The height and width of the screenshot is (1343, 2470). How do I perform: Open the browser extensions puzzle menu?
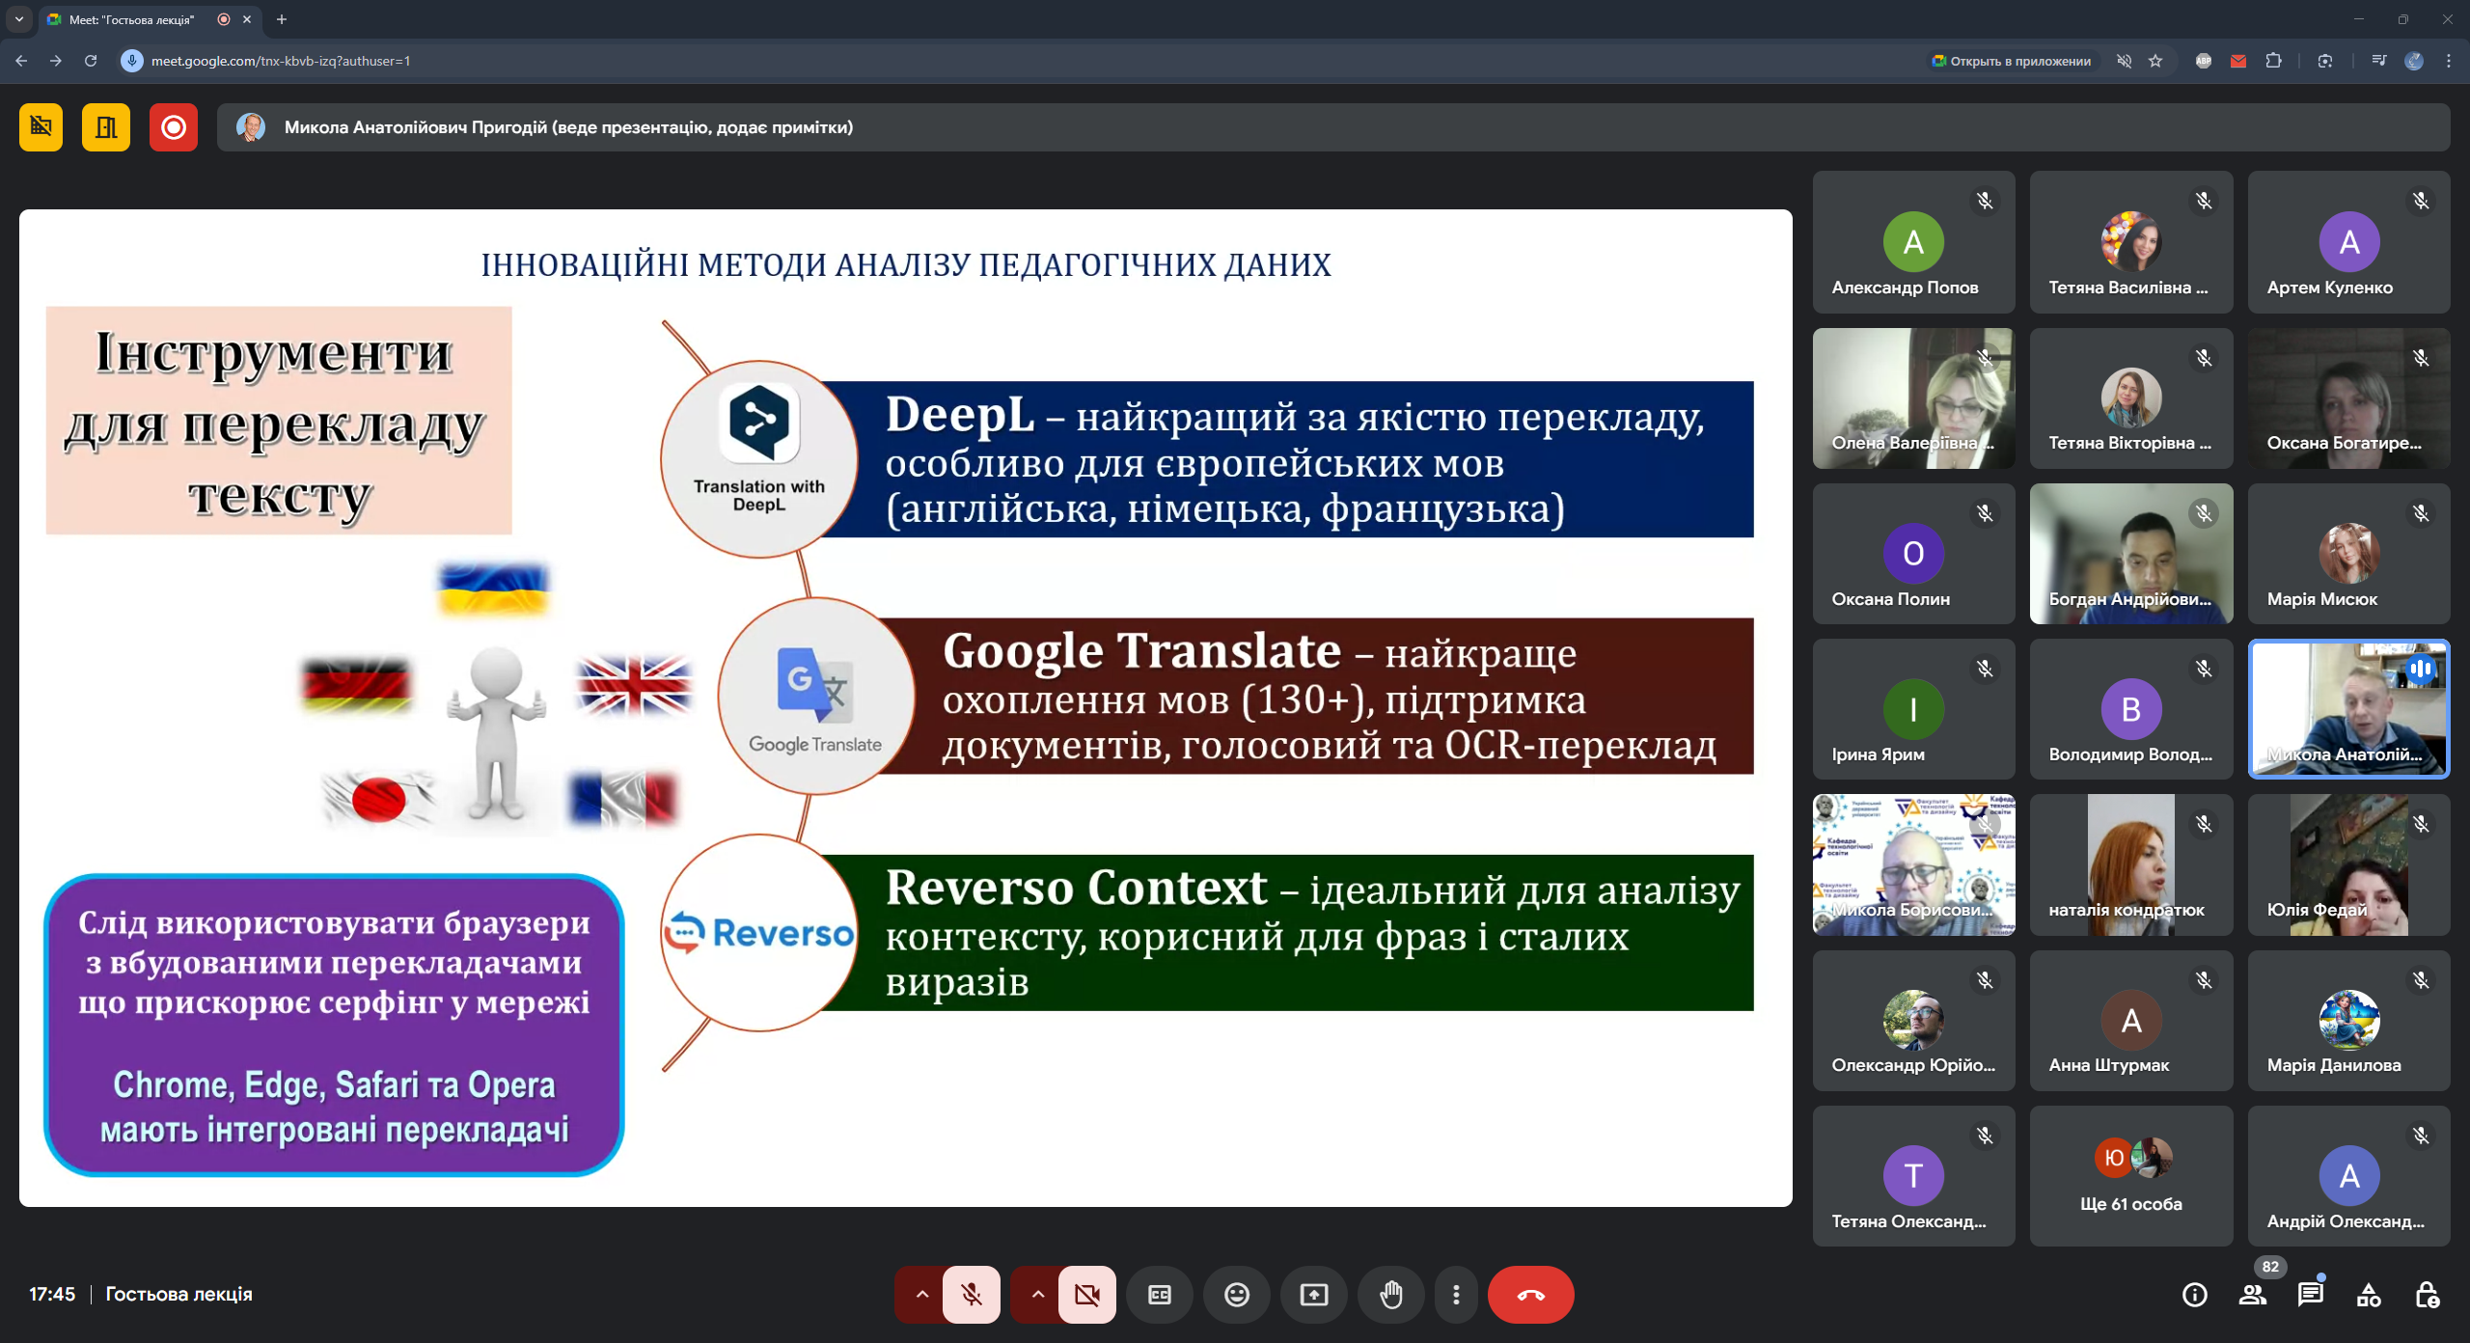[x=2274, y=61]
